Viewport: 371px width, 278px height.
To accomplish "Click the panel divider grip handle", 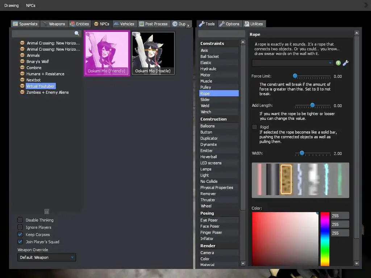I will [x=47, y=211].
